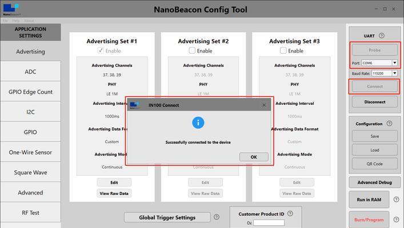This screenshot has height=228, width=404.
Task: Open the UART help icon
Action: tap(382, 35)
